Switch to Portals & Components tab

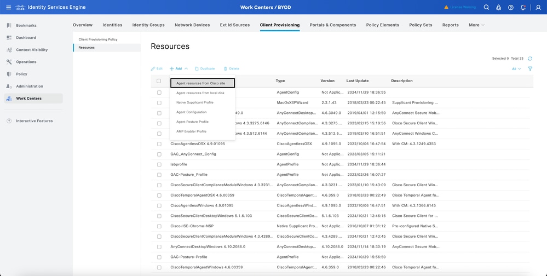point(333,25)
